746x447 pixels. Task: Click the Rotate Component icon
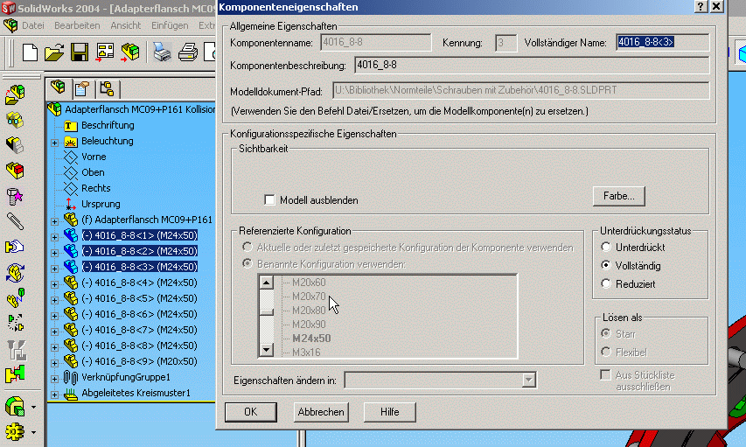15,272
